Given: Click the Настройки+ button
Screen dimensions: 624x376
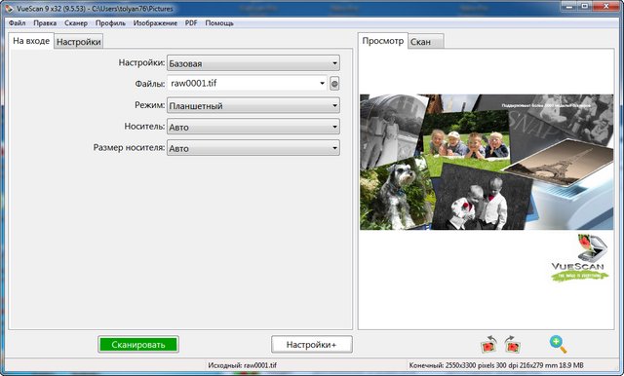Looking at the screenshot, I should coord(312,344).
